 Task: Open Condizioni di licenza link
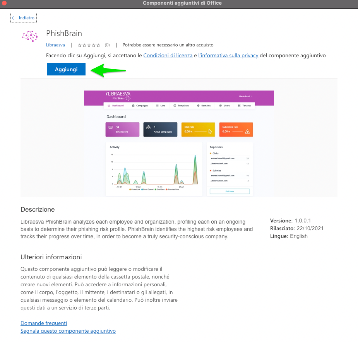[x=168, y=55]
